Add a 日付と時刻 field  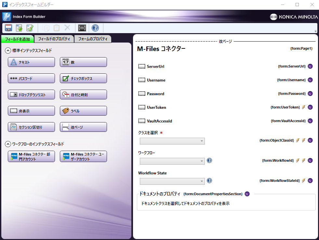pos(84,95)
